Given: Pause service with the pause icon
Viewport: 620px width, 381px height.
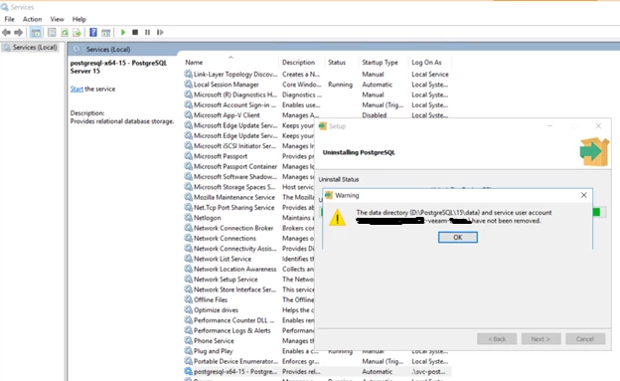Looking at the screenshot, I should click(147, 33).
